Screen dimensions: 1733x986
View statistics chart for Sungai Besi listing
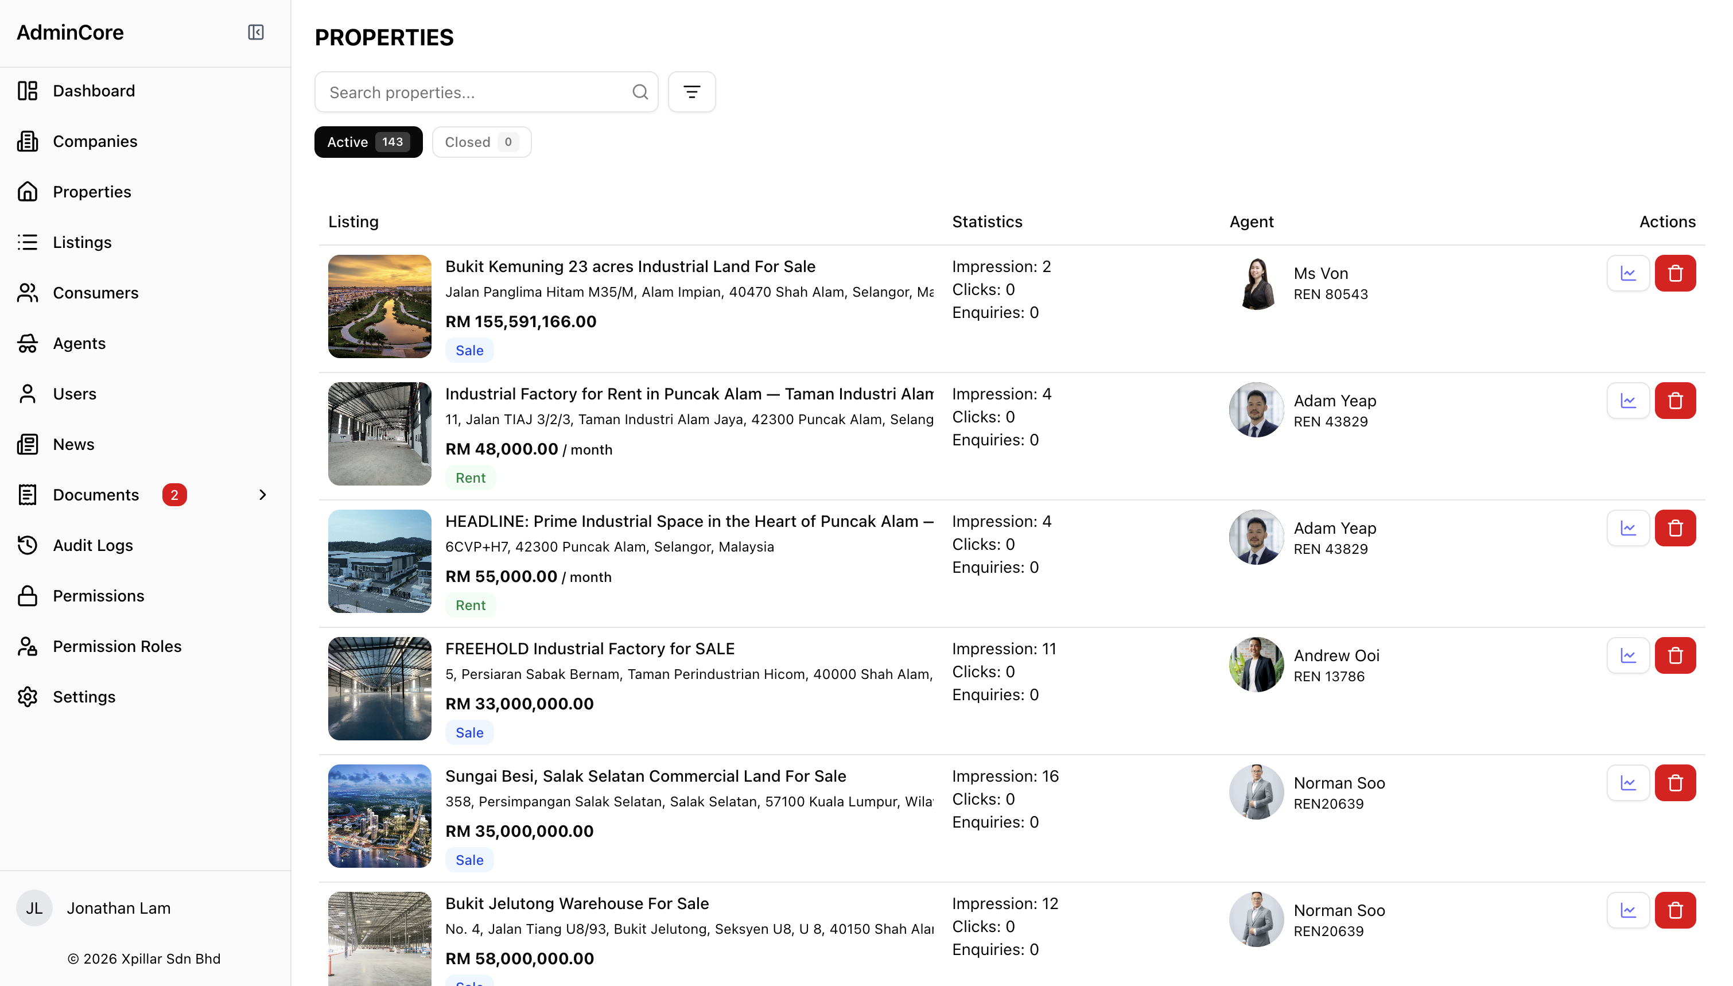1628,783
